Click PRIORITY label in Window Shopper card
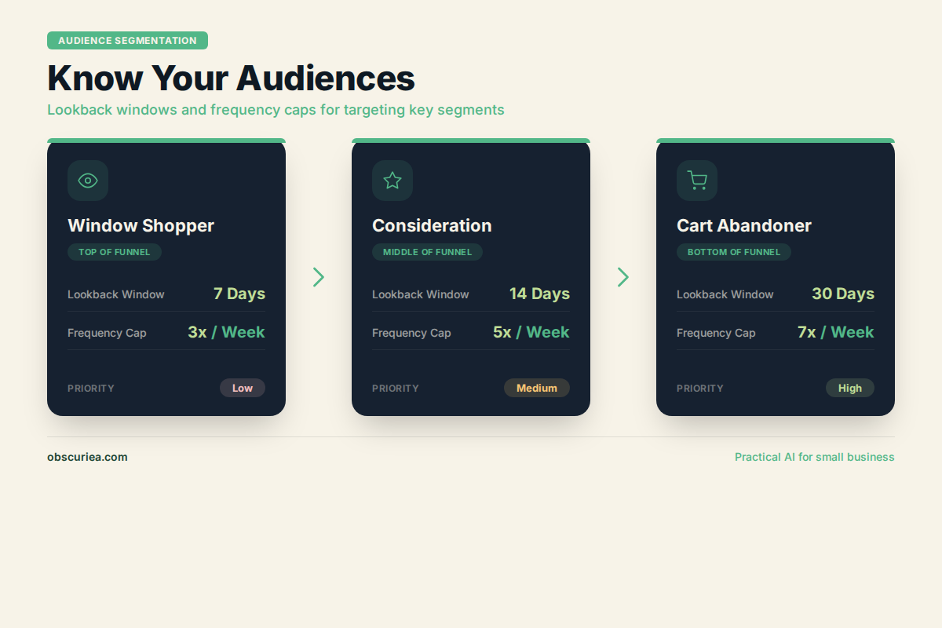Screen dimensions: 942x628 pos(91,389)
